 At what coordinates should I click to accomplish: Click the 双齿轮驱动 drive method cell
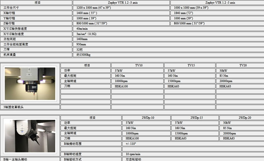193,159
